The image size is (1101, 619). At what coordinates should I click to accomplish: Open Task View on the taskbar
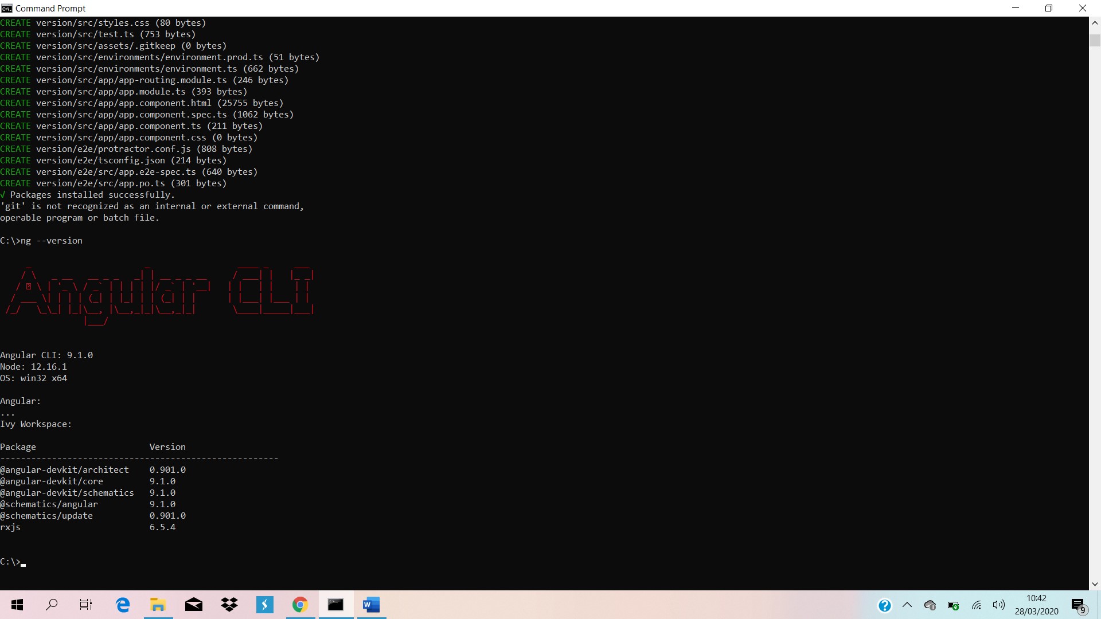86,605
